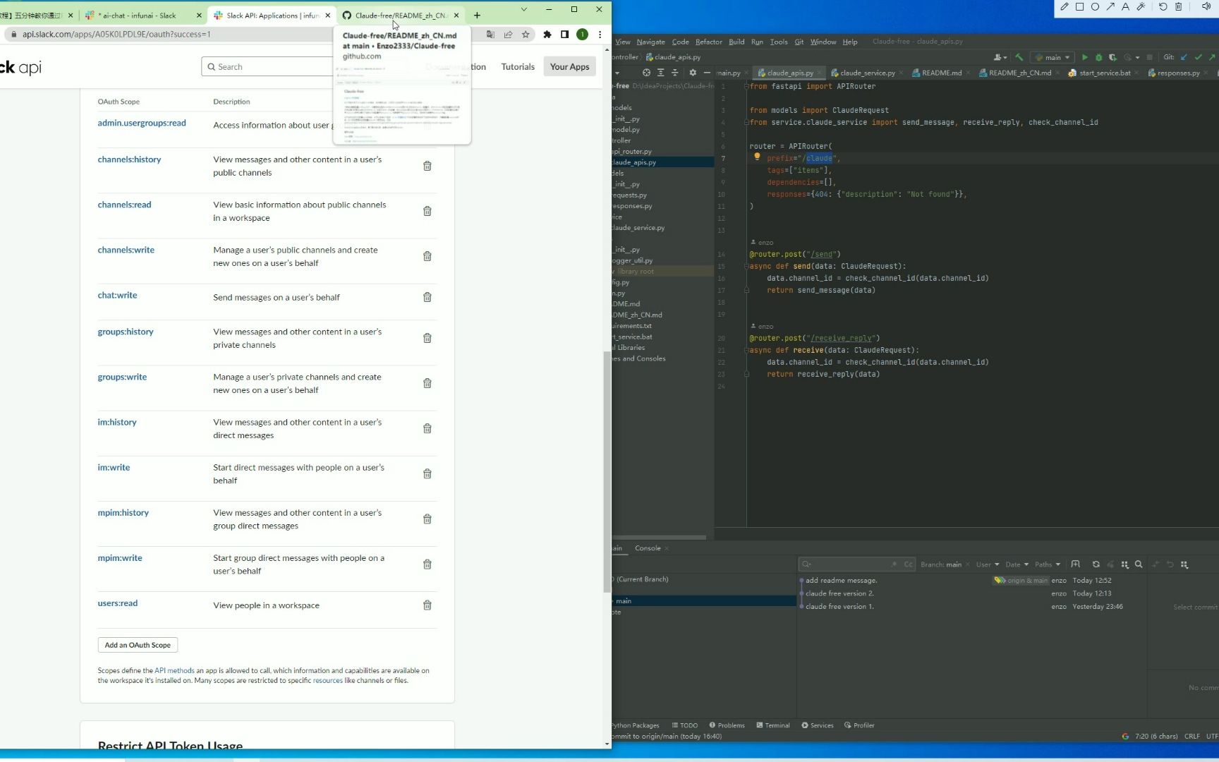Remove the channels:read scope via trash icon
This screenshot has height=762, width=1219.
tap(427, 211)
